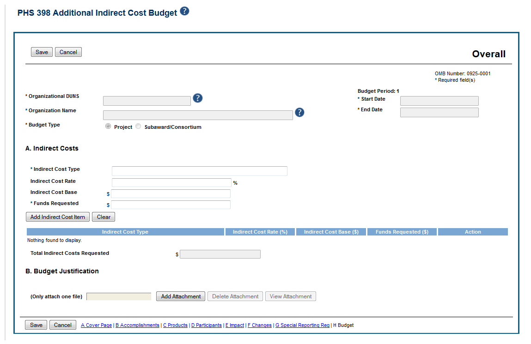The image size is (531, 344).
Task: Choose Subaward/Consortium budget type
Action: [138, 127]
